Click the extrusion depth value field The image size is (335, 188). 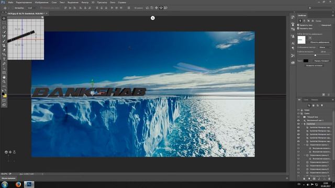pos(323,52)
